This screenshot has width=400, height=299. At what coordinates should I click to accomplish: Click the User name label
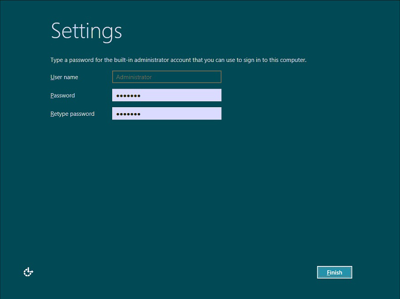tap(63, 77)
